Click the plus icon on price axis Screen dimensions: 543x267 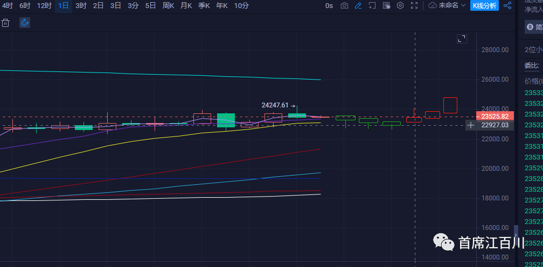click(x=470, y=125)
